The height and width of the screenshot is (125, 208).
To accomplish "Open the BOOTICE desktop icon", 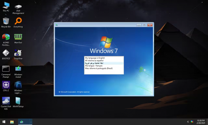I will point(6,54).
